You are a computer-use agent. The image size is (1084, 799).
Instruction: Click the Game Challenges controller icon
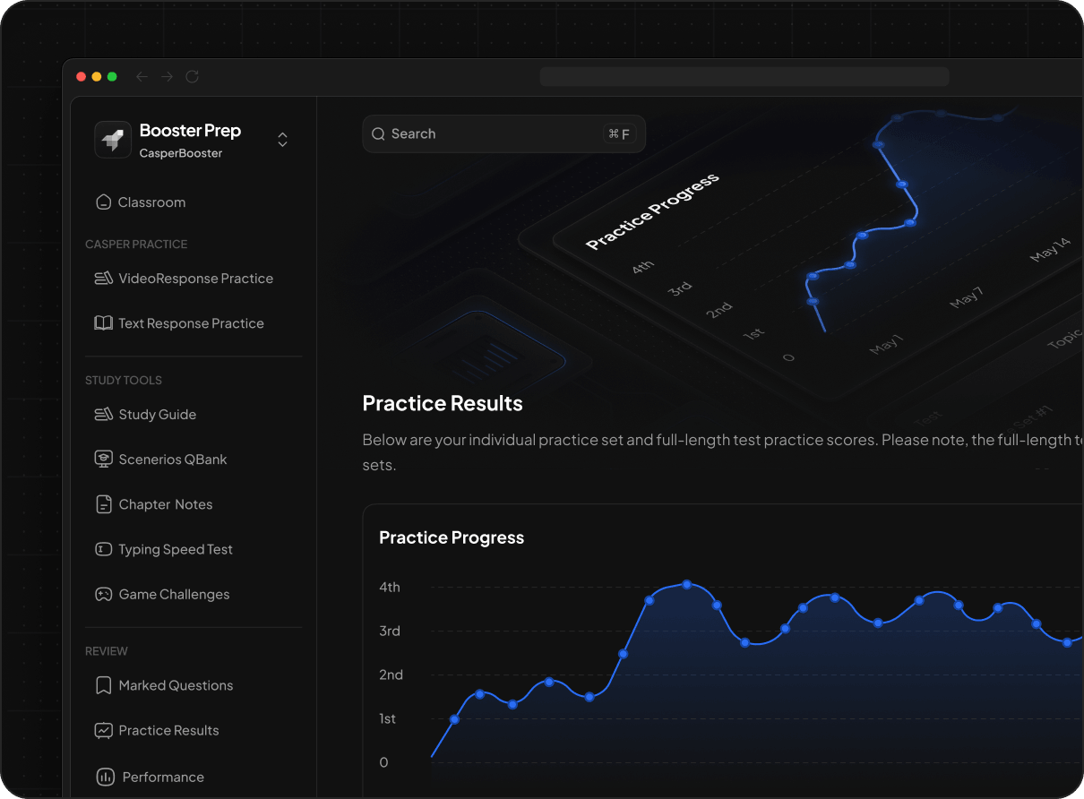click(x=104, y=594)
